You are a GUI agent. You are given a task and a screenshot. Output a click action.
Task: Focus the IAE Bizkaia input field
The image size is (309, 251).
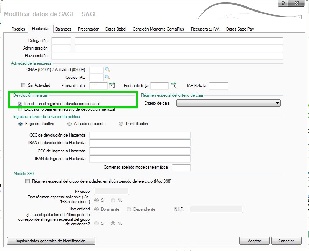click(219, 86)
